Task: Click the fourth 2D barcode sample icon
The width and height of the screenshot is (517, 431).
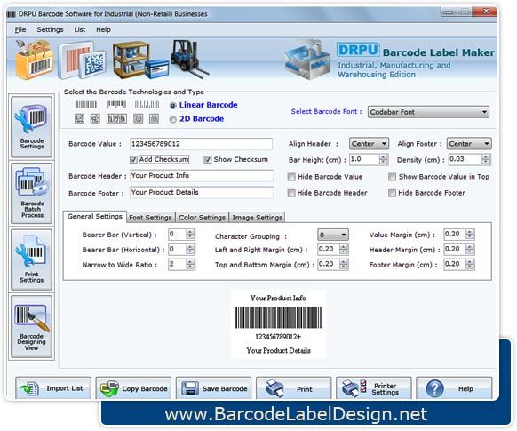Action: pos(139,118)
